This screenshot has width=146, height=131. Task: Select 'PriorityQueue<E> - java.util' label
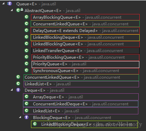tap(60, 64)
